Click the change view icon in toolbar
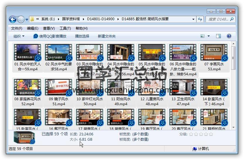Screen dimensions: 244x160 202,36
